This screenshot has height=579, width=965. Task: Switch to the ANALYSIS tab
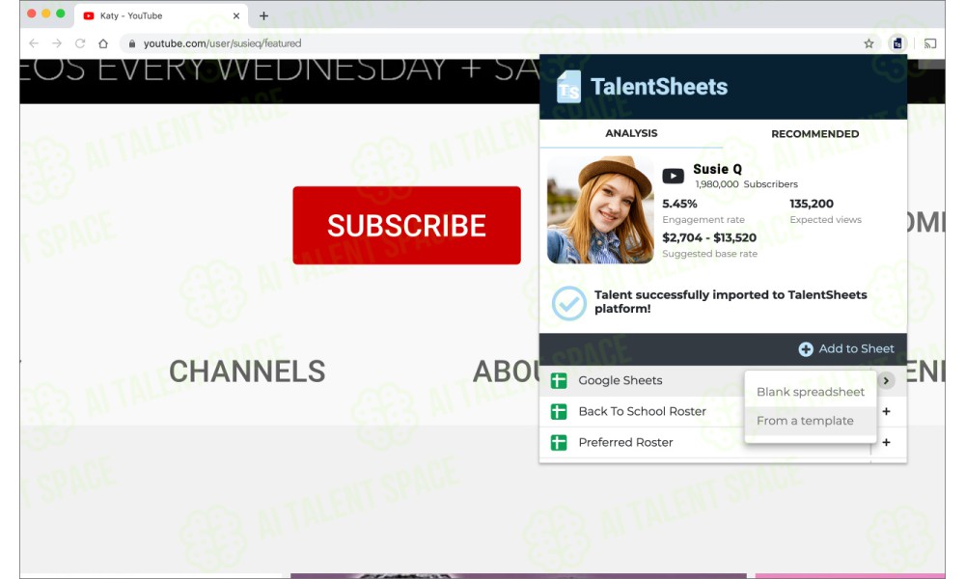pyautogui.click(x=631, y=133)
